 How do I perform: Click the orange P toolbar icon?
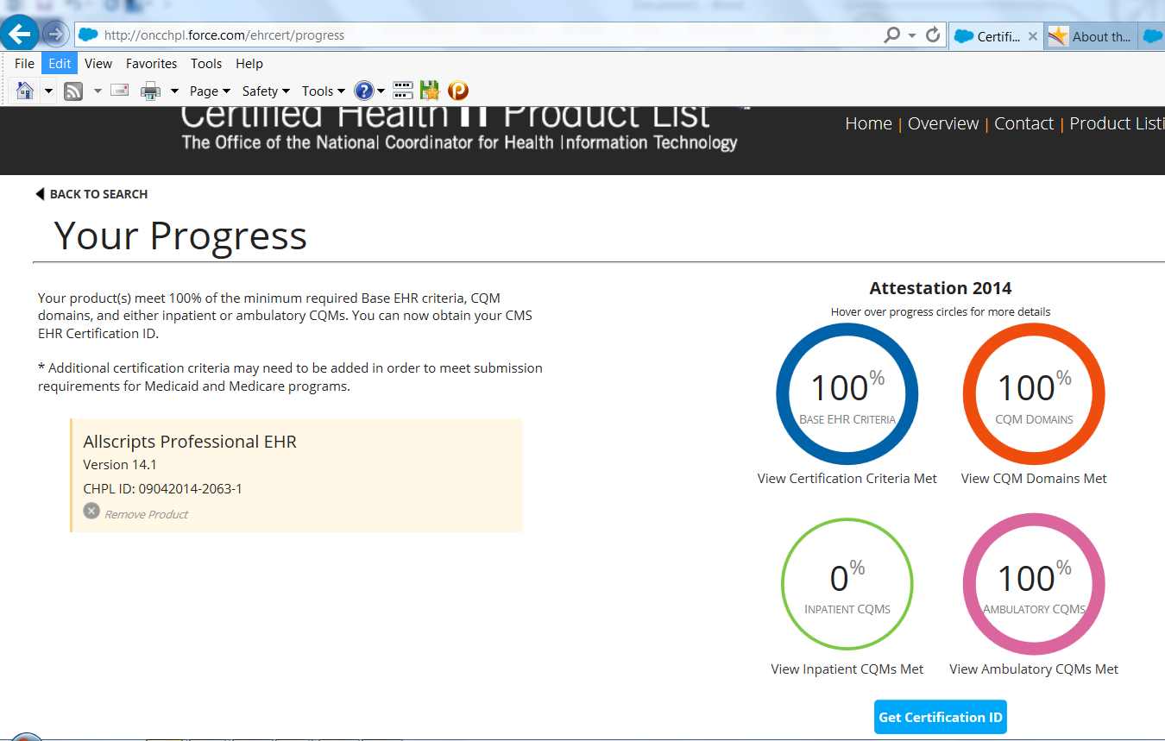point(458,91)
